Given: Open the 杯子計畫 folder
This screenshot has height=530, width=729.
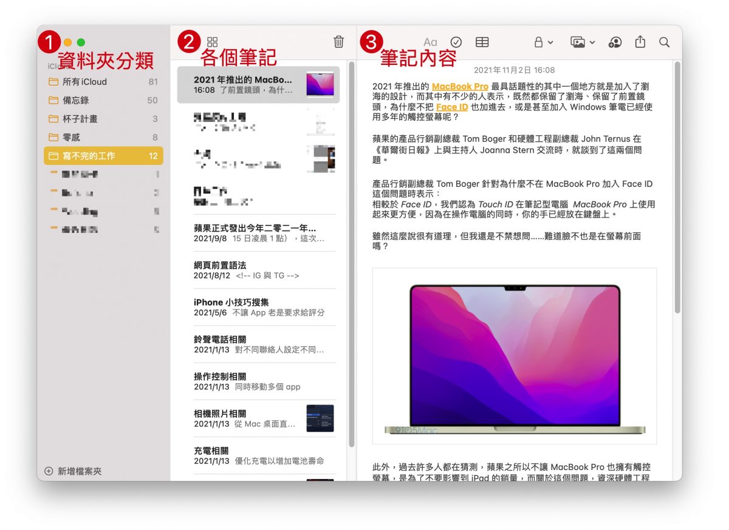Looking at the screenshot, I should 103,119.
